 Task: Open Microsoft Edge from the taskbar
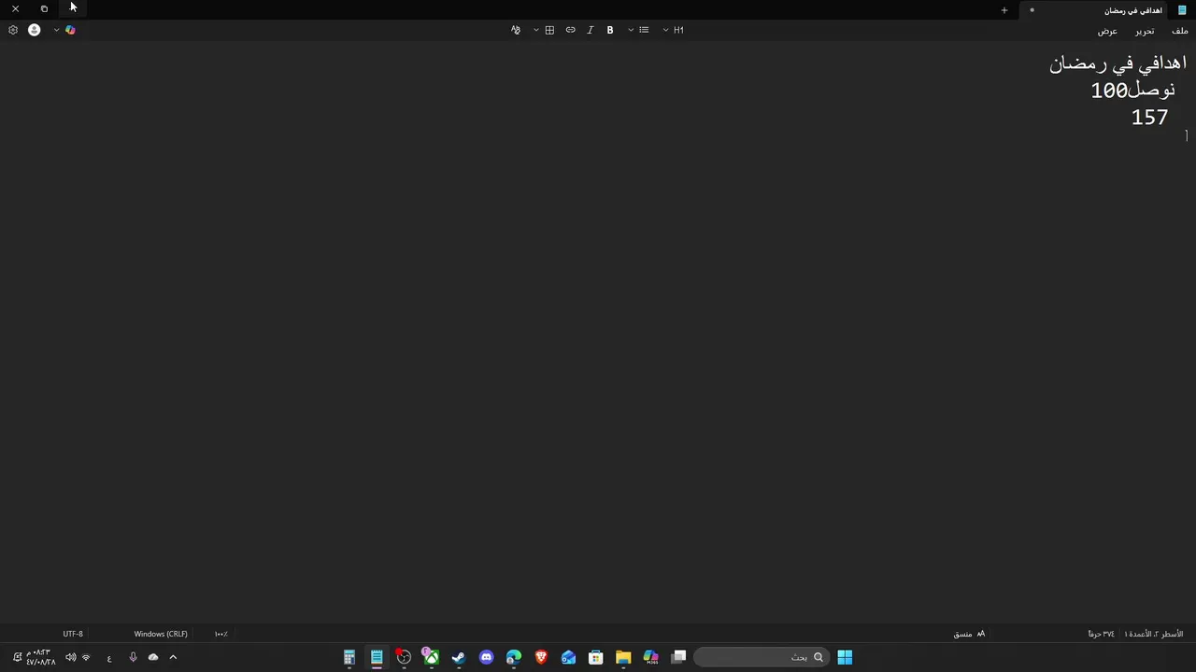(x=513, y=657)
